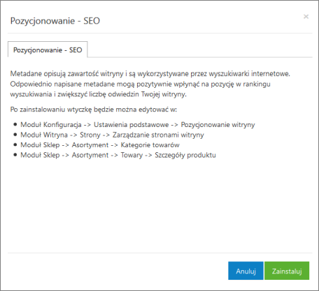Install the plugin with the green Zainstaluj button
Viewport: 319px width, 291px height.
[287, 271]
